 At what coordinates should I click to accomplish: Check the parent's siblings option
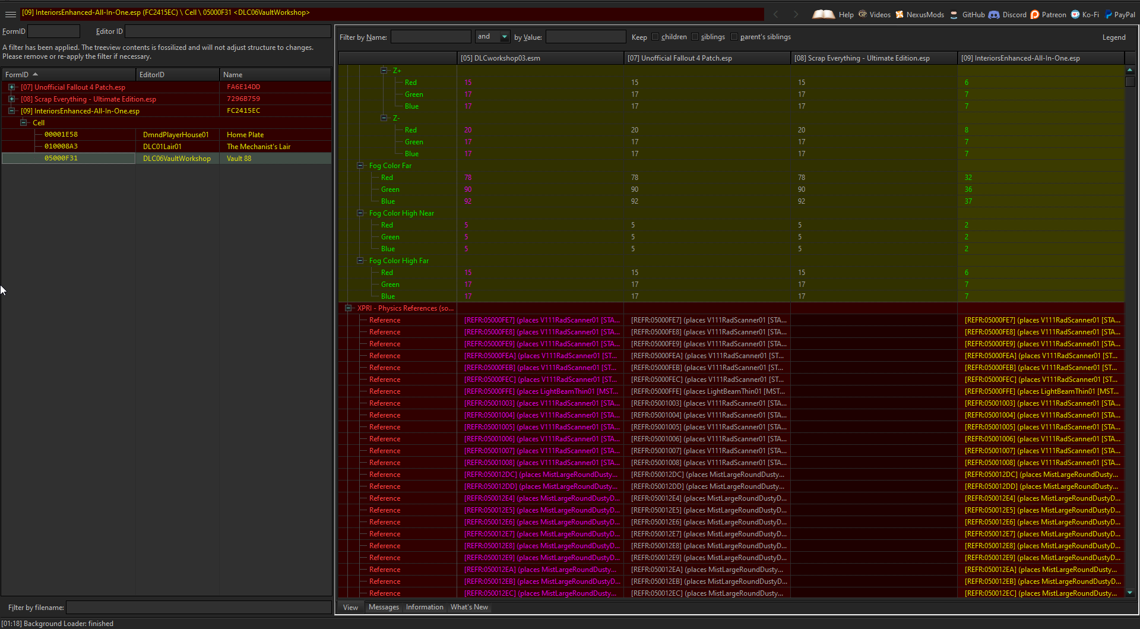pos(734,36)
